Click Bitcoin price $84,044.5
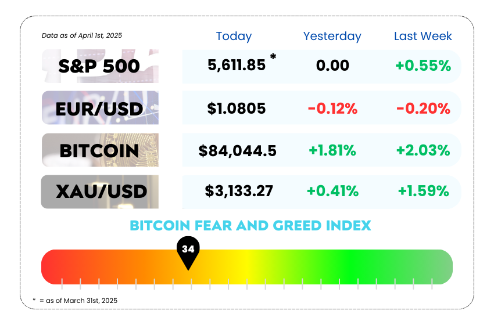 (x=237, y=151)
